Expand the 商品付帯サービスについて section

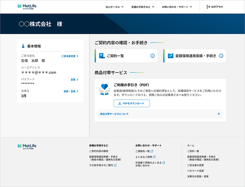click(x=160, y=114)
